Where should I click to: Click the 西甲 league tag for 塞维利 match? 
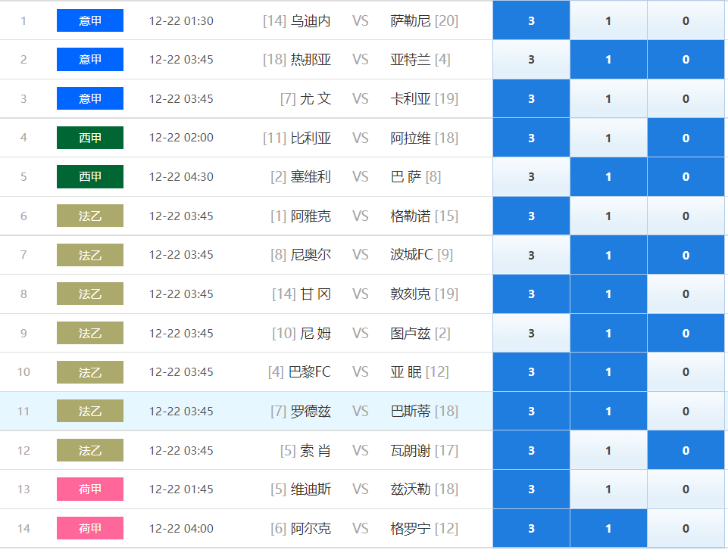tap(90, 177)
